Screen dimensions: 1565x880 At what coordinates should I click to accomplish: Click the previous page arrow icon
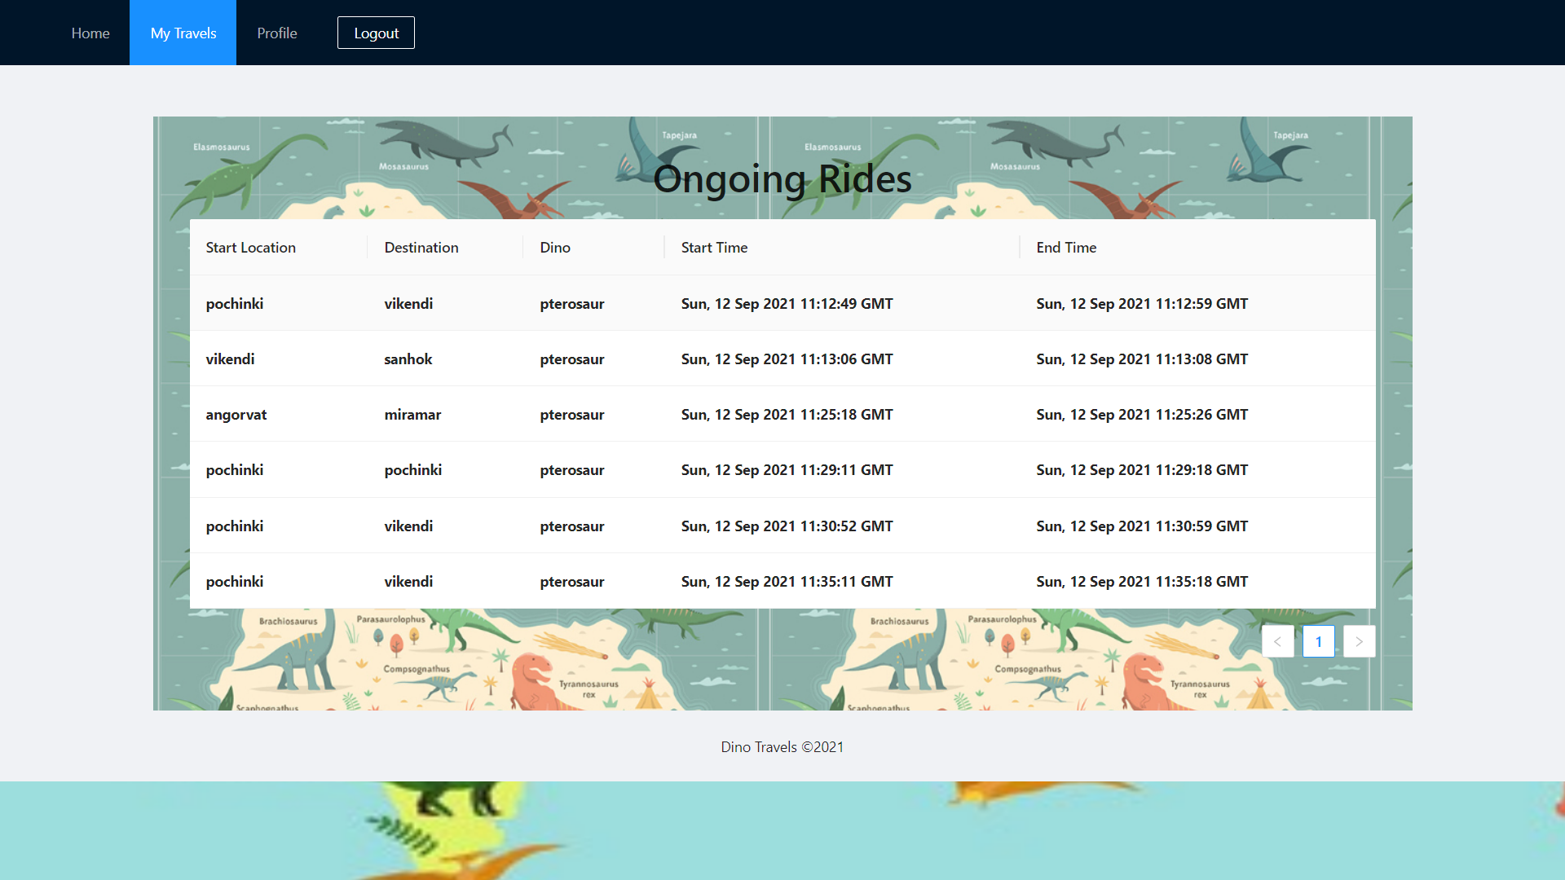[x=1277, y=642]
